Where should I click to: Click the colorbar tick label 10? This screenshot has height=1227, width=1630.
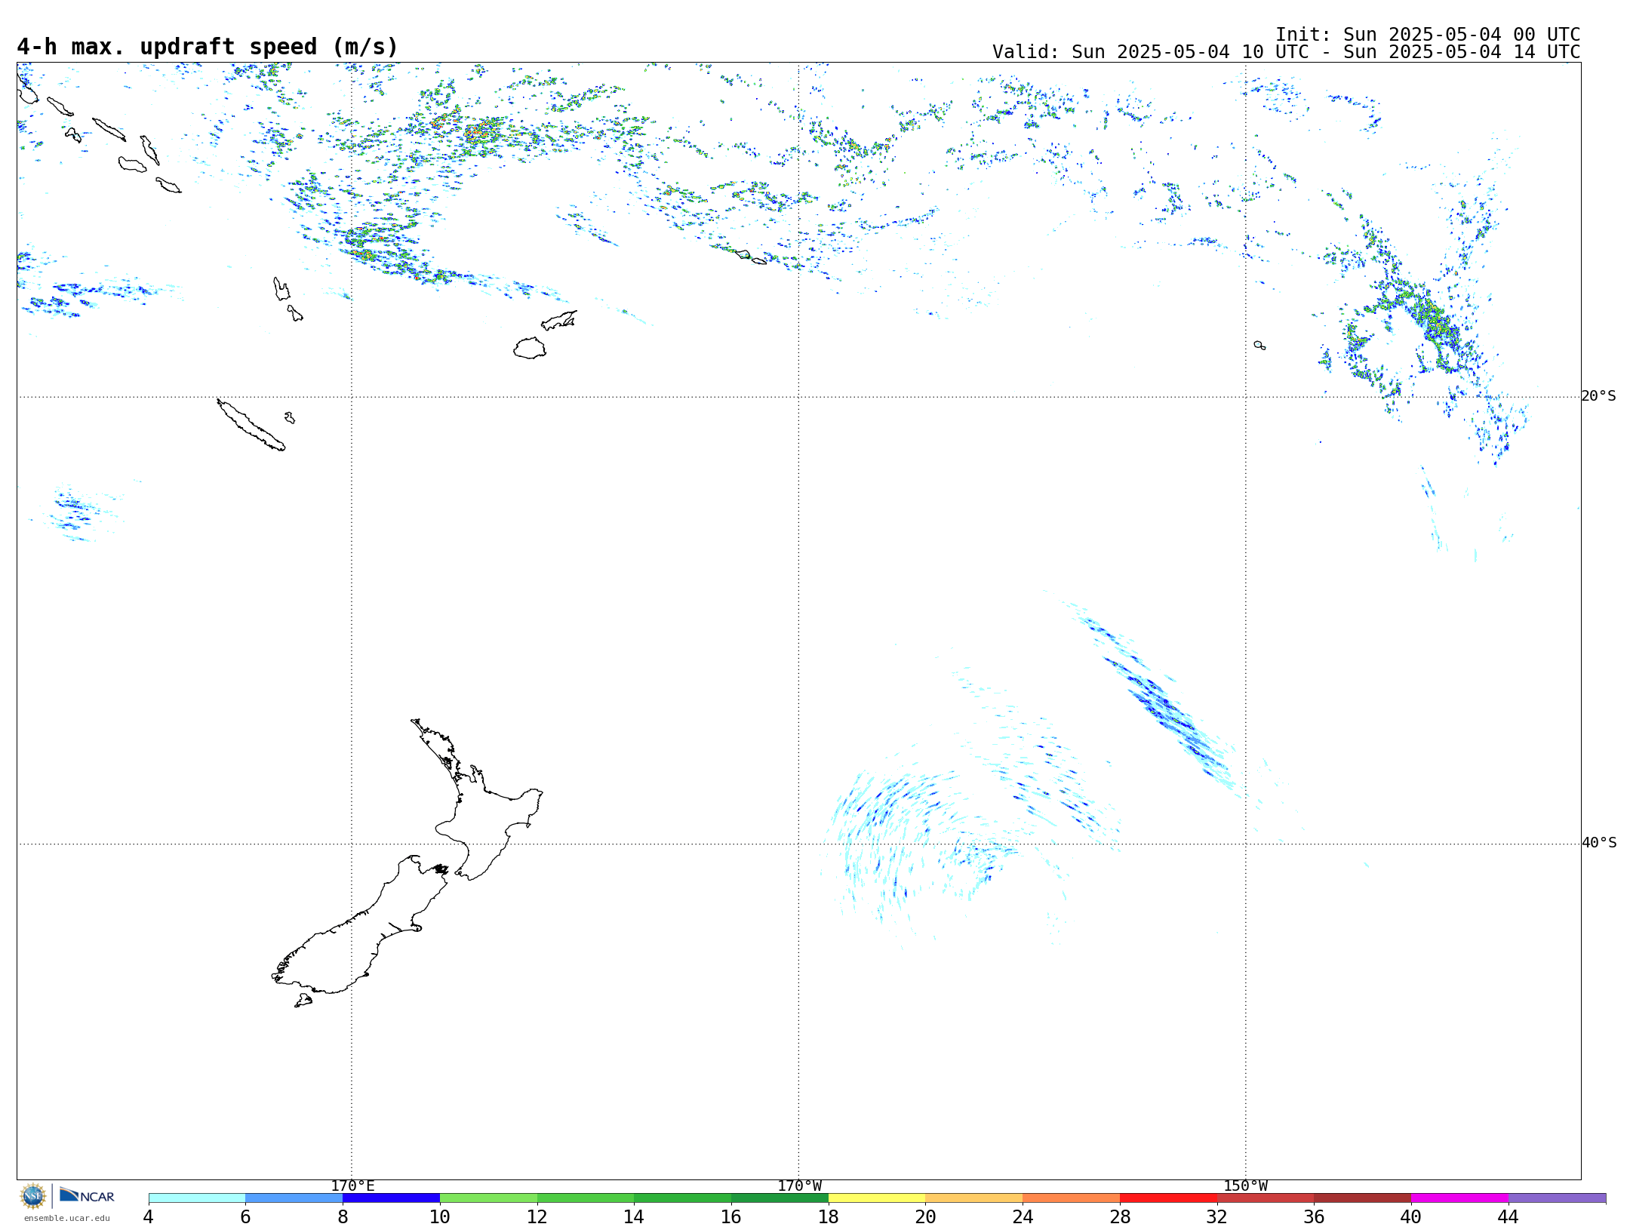(x=440, y=1217)
